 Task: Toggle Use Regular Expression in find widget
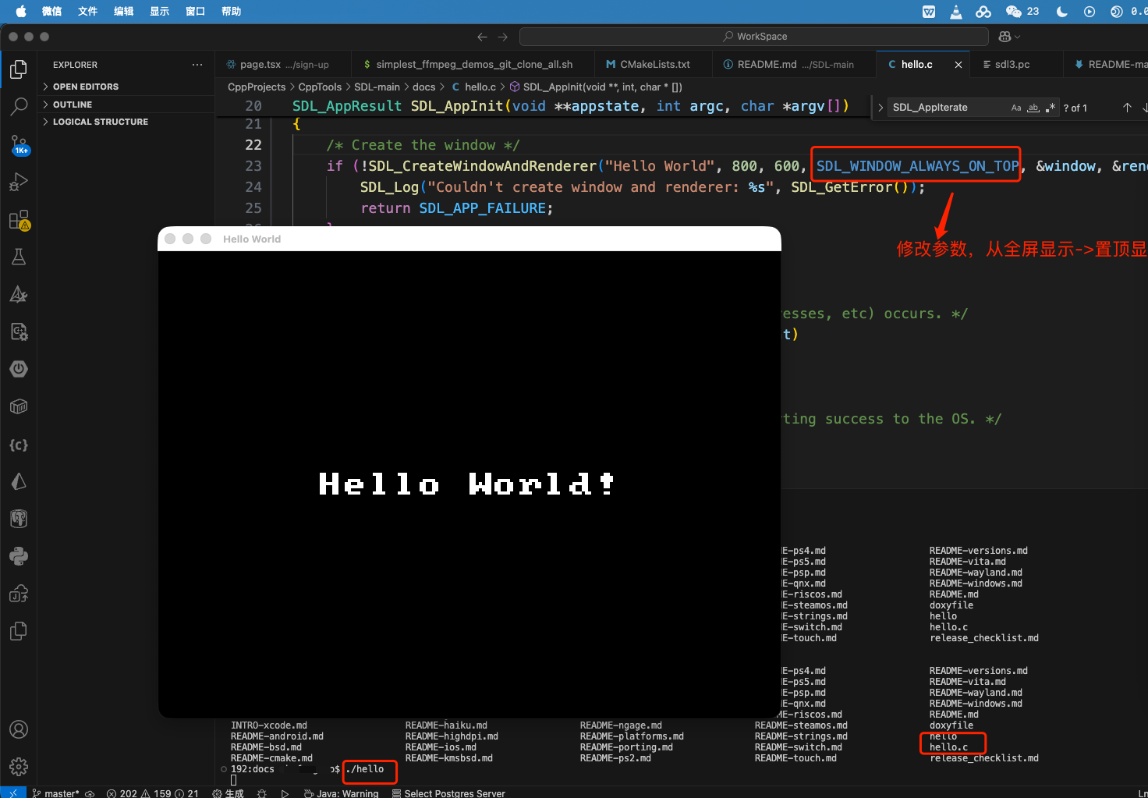pyautogui.click(x=1050, y=108)
